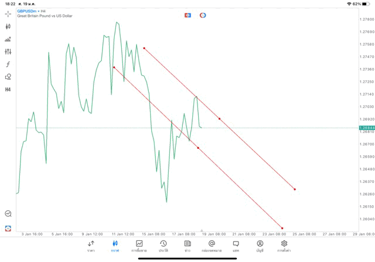
Task: Open the candlestick chart type selector
Action: coord(8,26)
